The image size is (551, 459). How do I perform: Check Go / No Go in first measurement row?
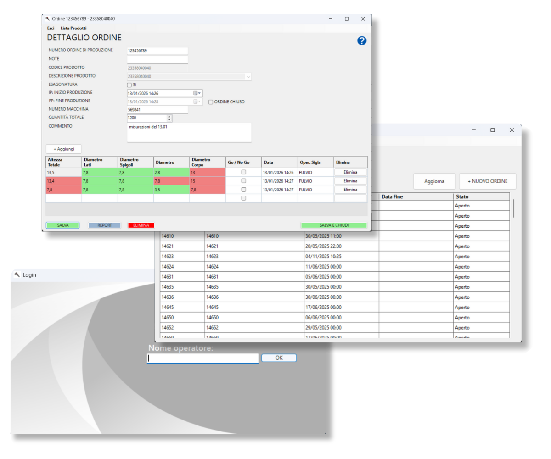click(x=243, y=172)
